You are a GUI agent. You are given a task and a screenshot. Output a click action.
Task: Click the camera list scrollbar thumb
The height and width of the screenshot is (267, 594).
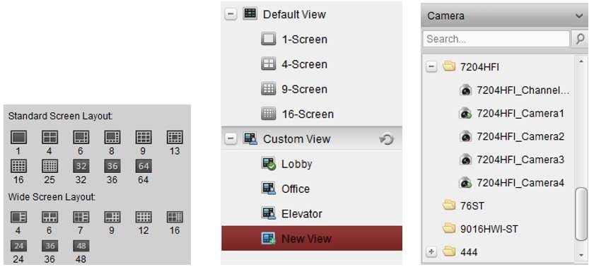tap(581, 213)
